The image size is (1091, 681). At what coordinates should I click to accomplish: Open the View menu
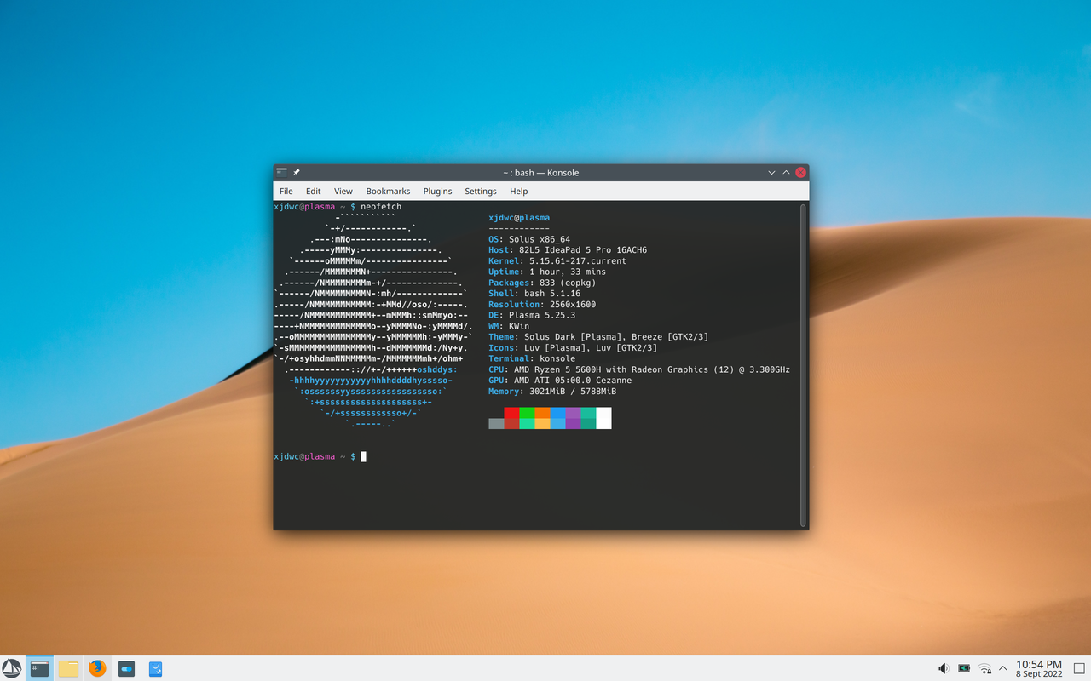pos(343,192)
